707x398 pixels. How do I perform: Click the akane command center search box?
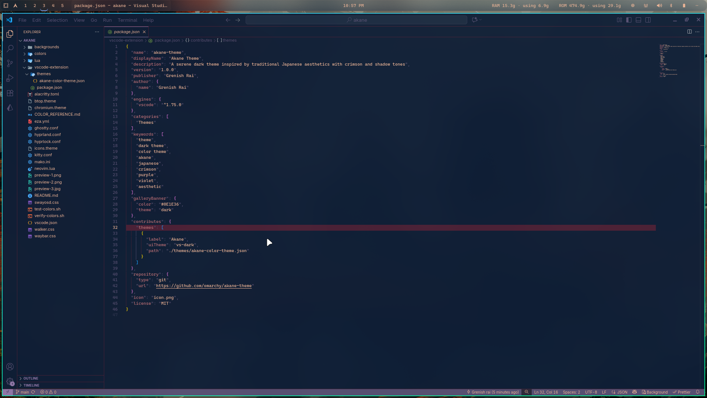(356, 20)
